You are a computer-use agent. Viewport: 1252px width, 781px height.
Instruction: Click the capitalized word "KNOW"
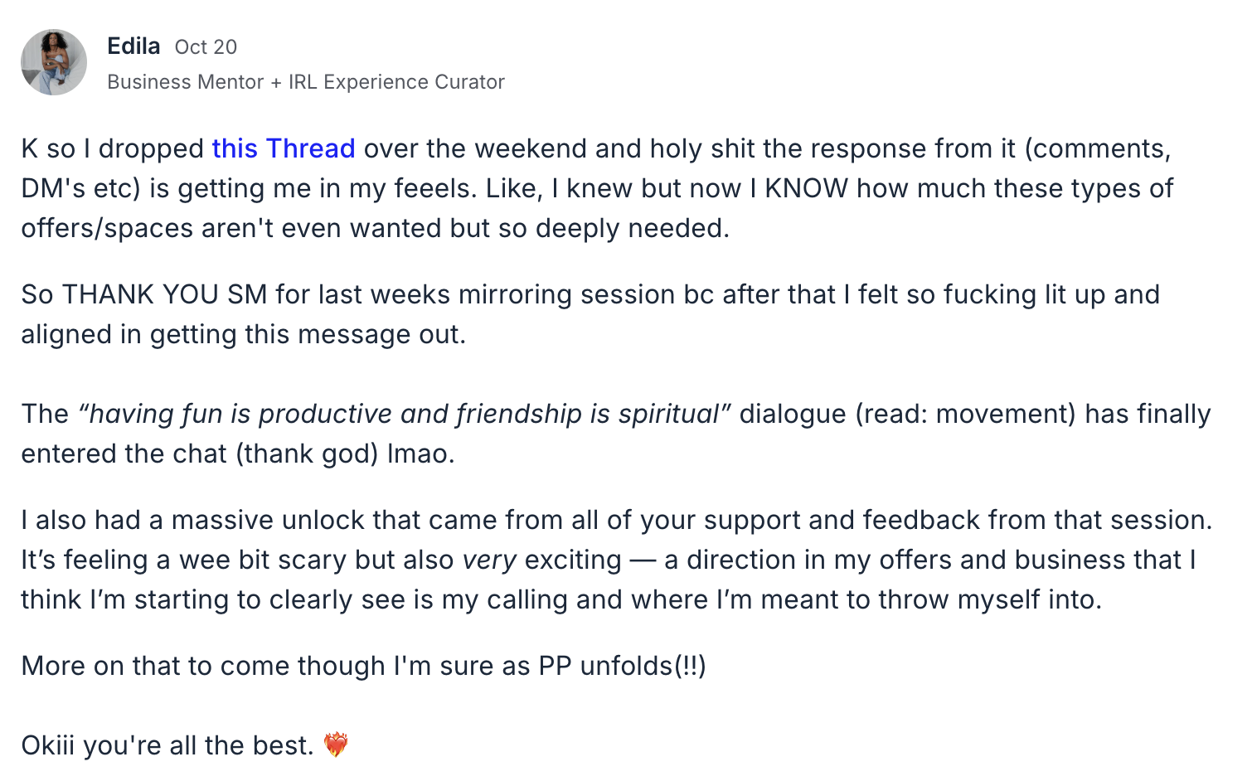[806, 188]
